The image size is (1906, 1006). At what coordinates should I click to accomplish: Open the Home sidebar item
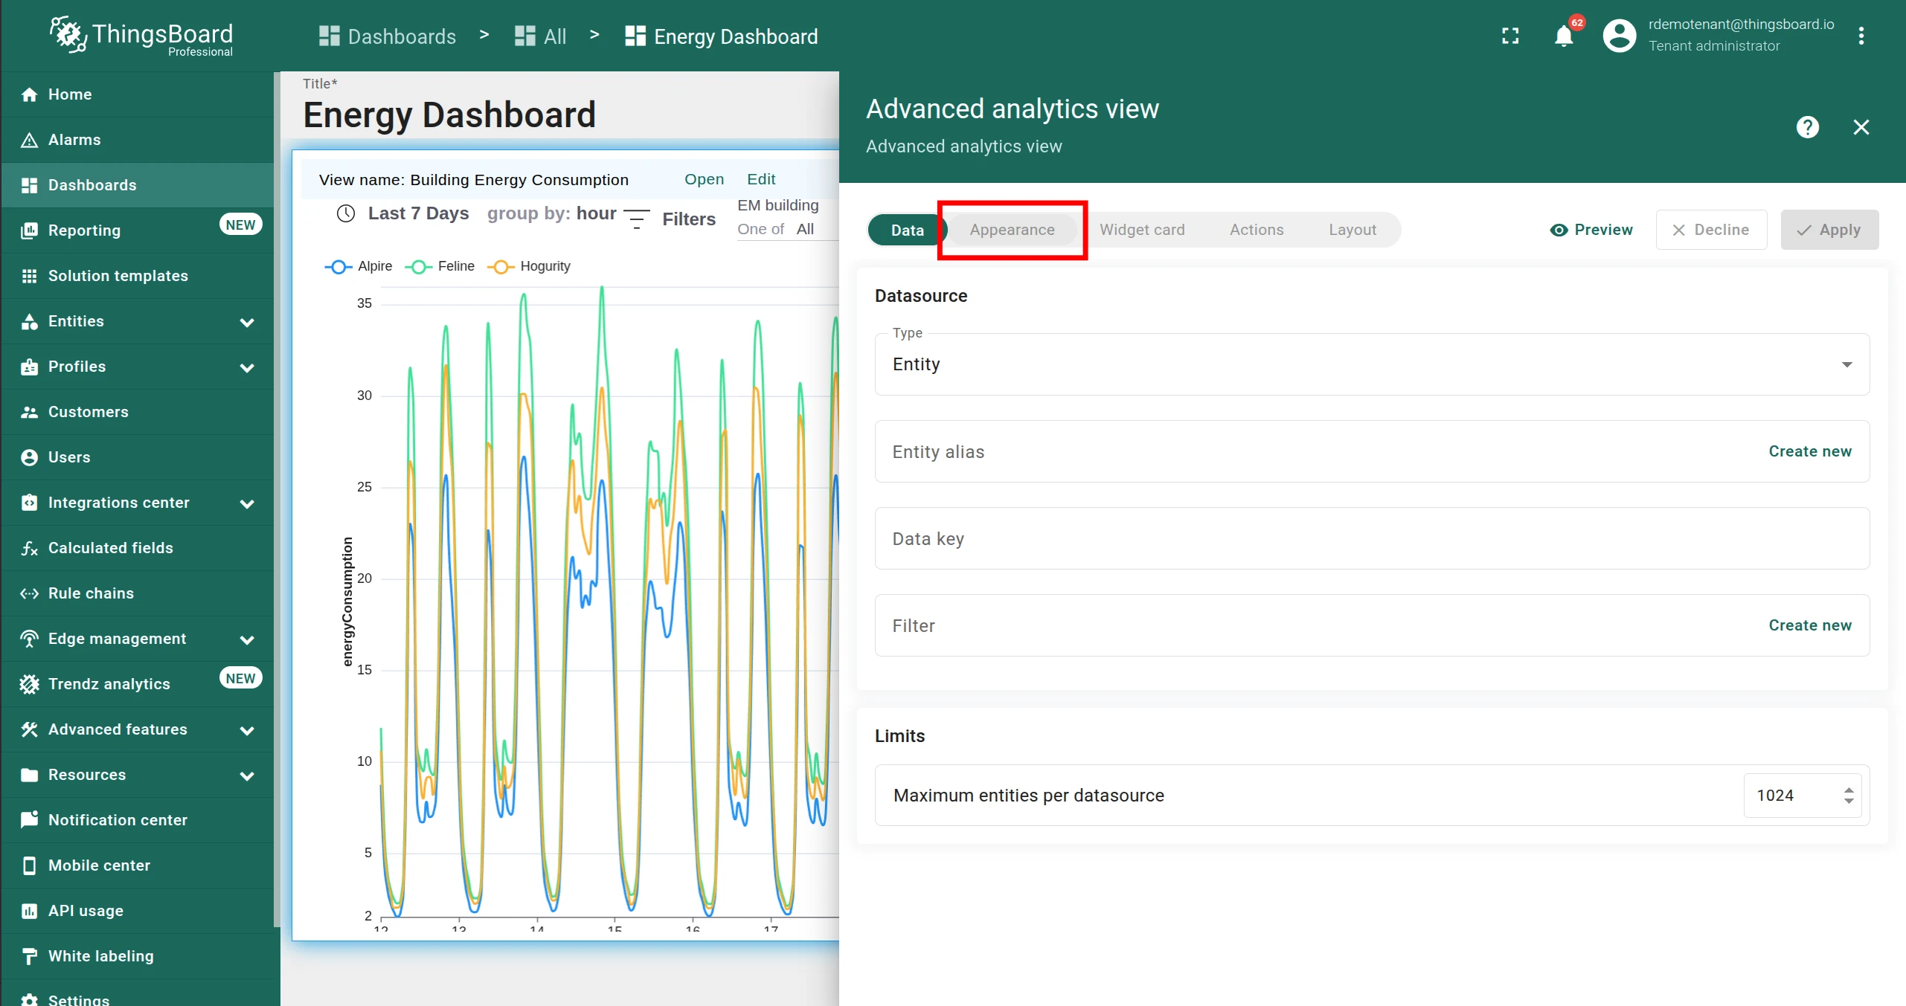pyautogui.click(x=137, y=94)
